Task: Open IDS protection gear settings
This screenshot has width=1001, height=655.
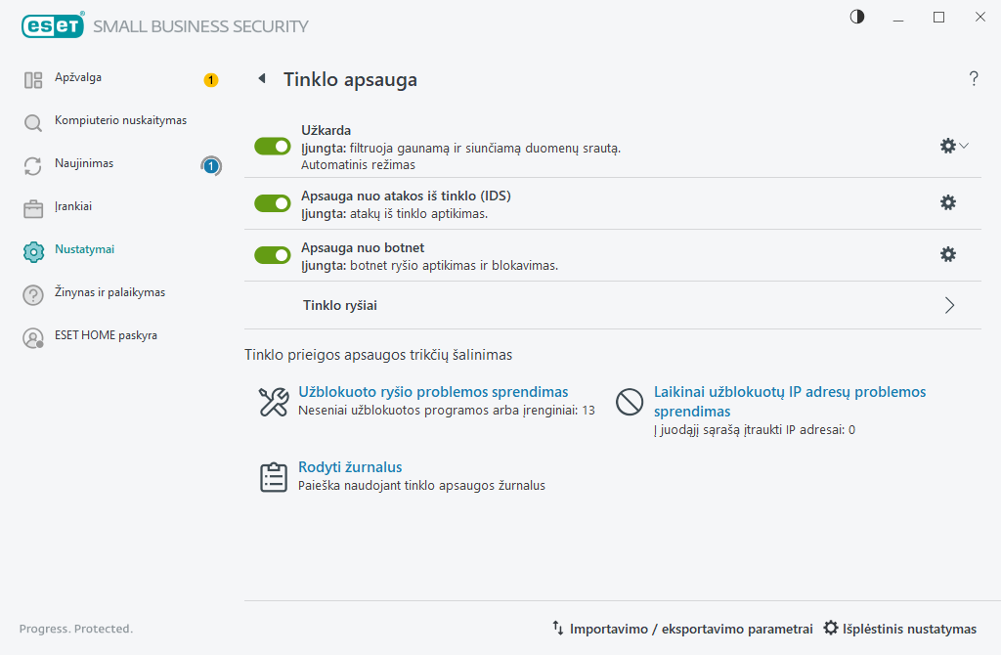Action: [948, 202]
